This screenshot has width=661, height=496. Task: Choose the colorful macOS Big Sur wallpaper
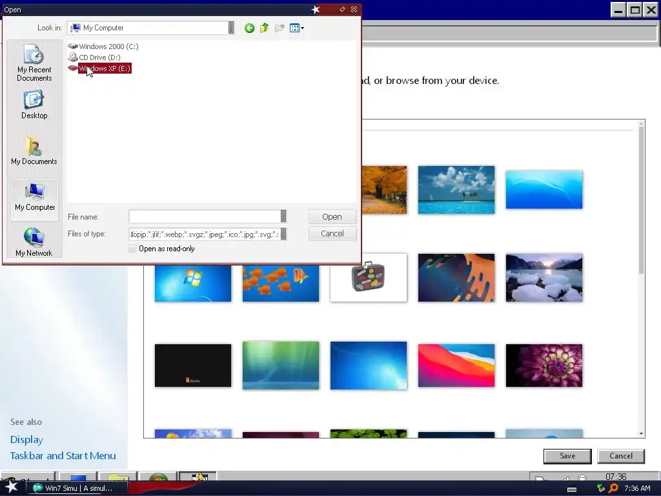pos(456,366)
